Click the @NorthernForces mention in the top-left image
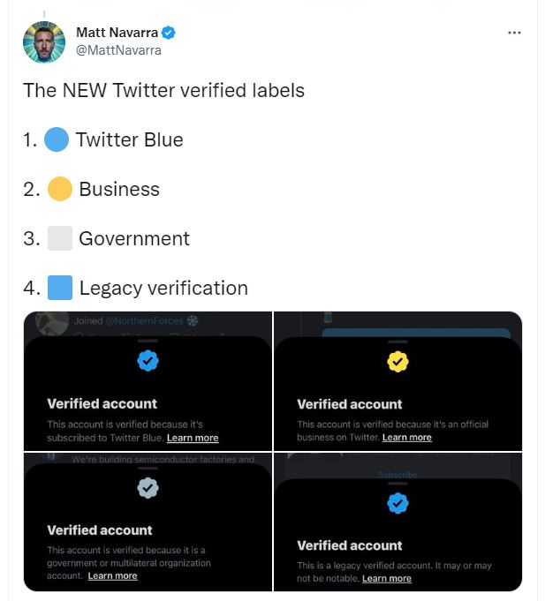Image resolution: width=545 pixels, height=601 pixels. pos(144,321)
